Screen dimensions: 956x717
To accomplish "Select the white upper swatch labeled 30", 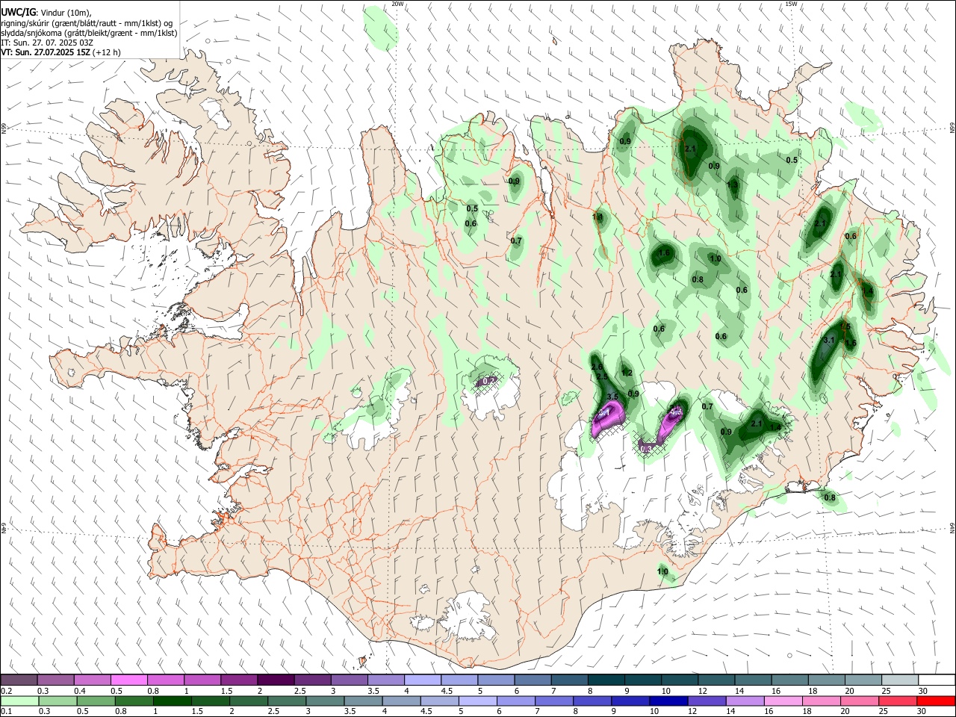I will point(937,680).
